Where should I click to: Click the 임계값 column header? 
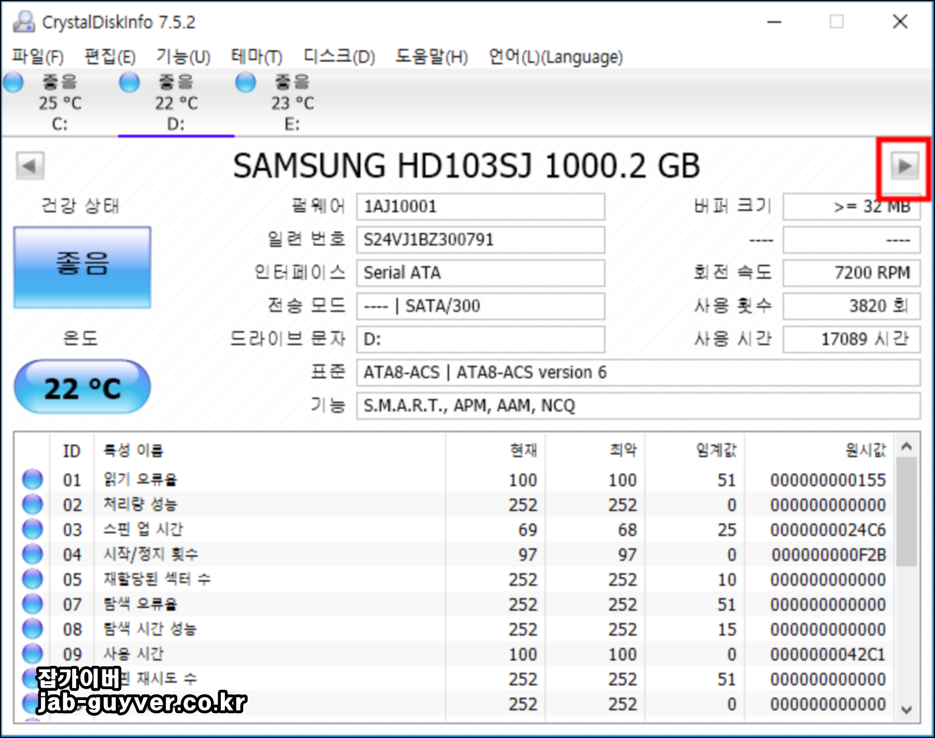pos(694,450)
